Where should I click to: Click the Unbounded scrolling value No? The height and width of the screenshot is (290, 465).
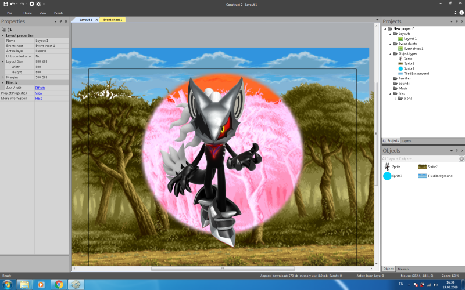[52, 56]
